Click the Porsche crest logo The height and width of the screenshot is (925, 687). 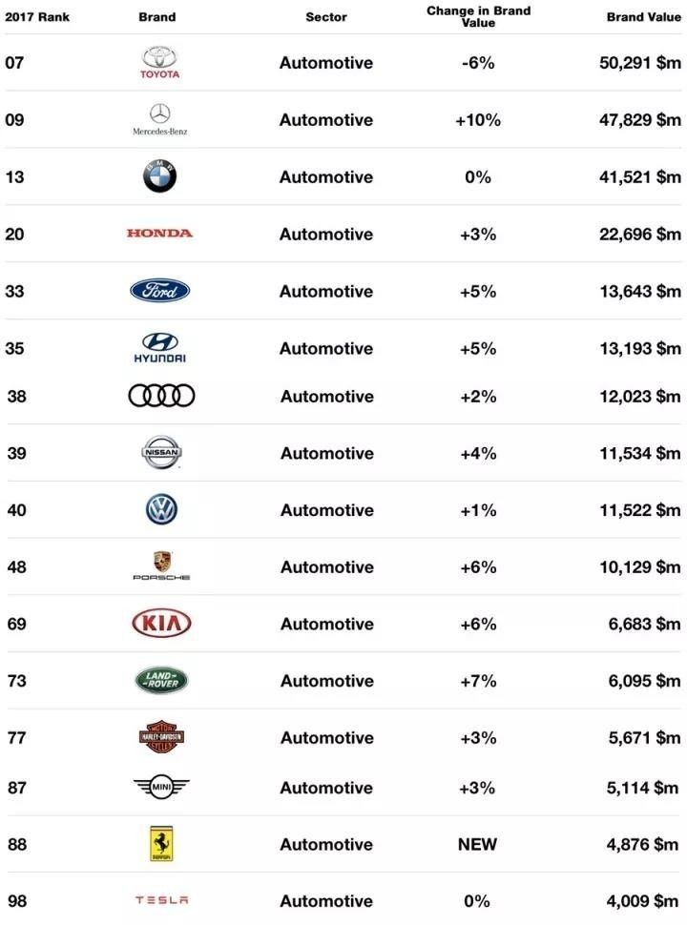[161, 565]
